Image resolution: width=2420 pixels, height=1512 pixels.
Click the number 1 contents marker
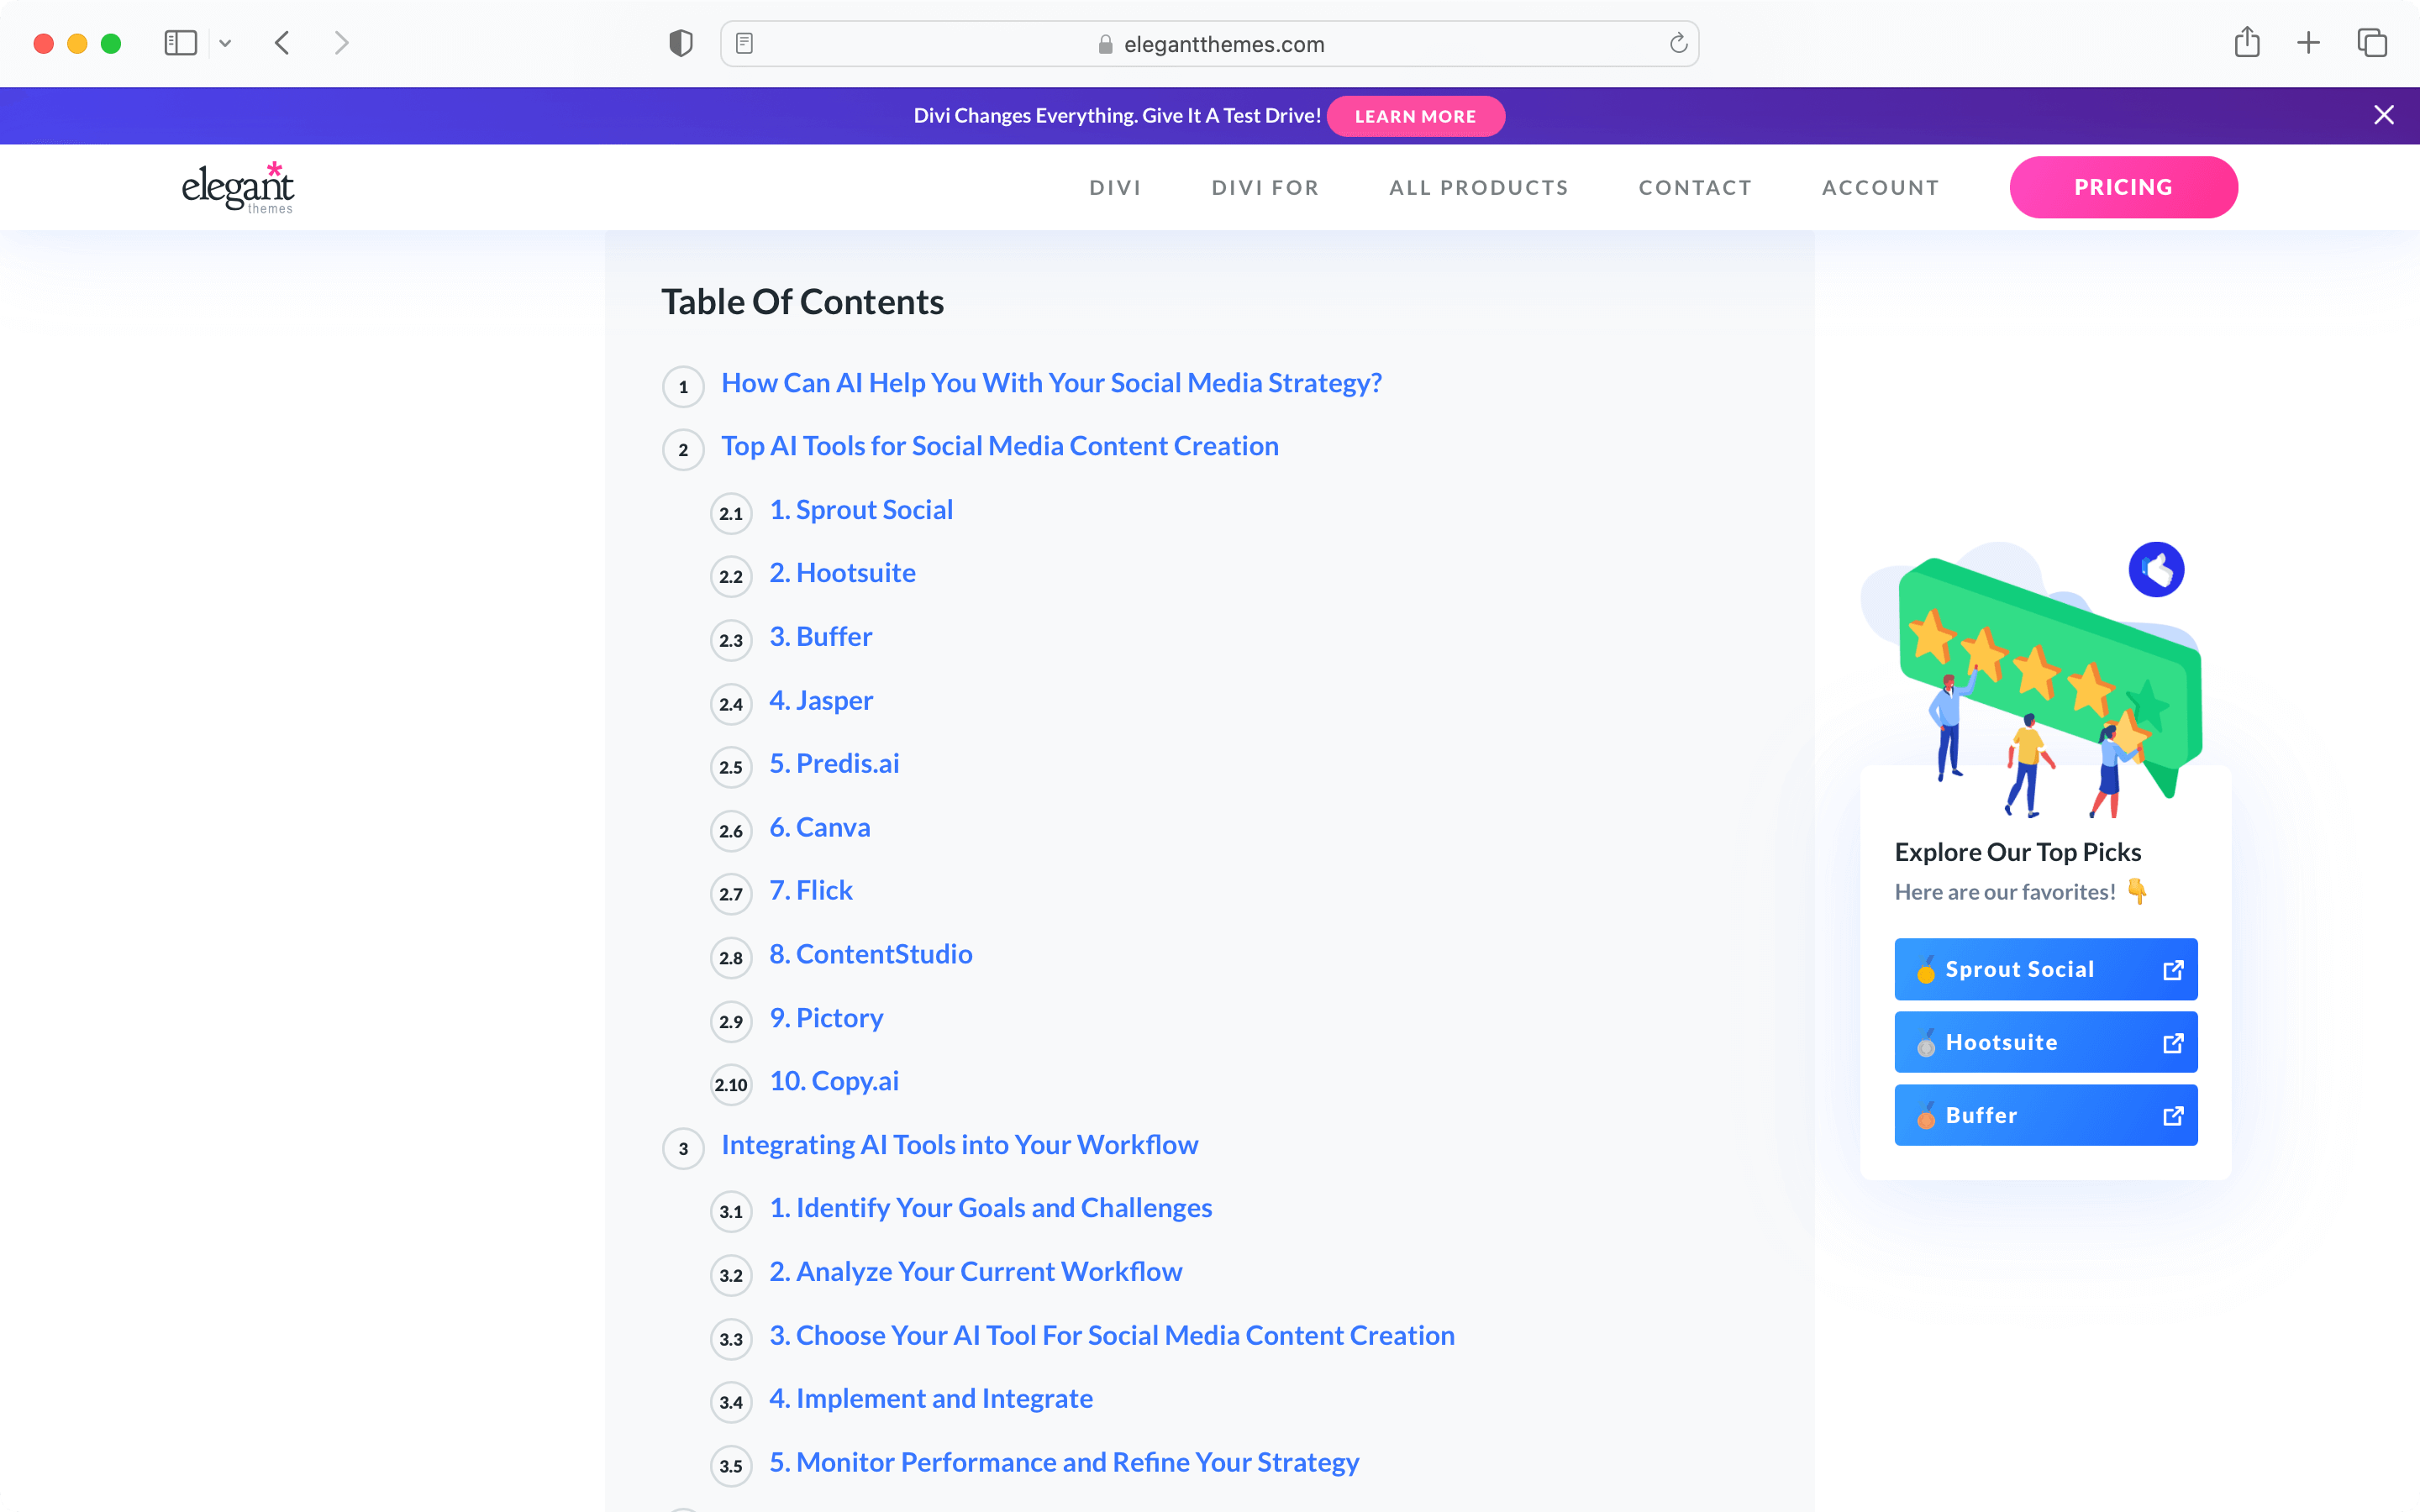click(x=683, y=387)
